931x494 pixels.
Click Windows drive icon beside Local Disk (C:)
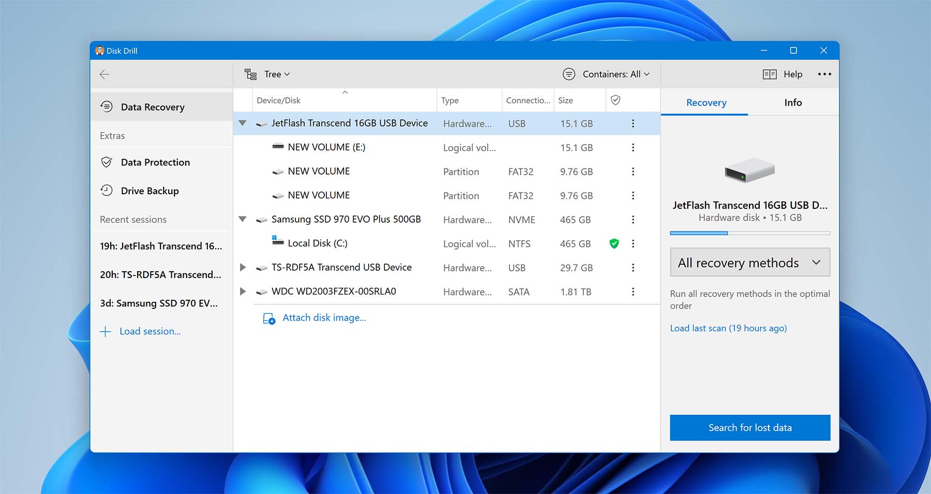click(x=278, y=241)
